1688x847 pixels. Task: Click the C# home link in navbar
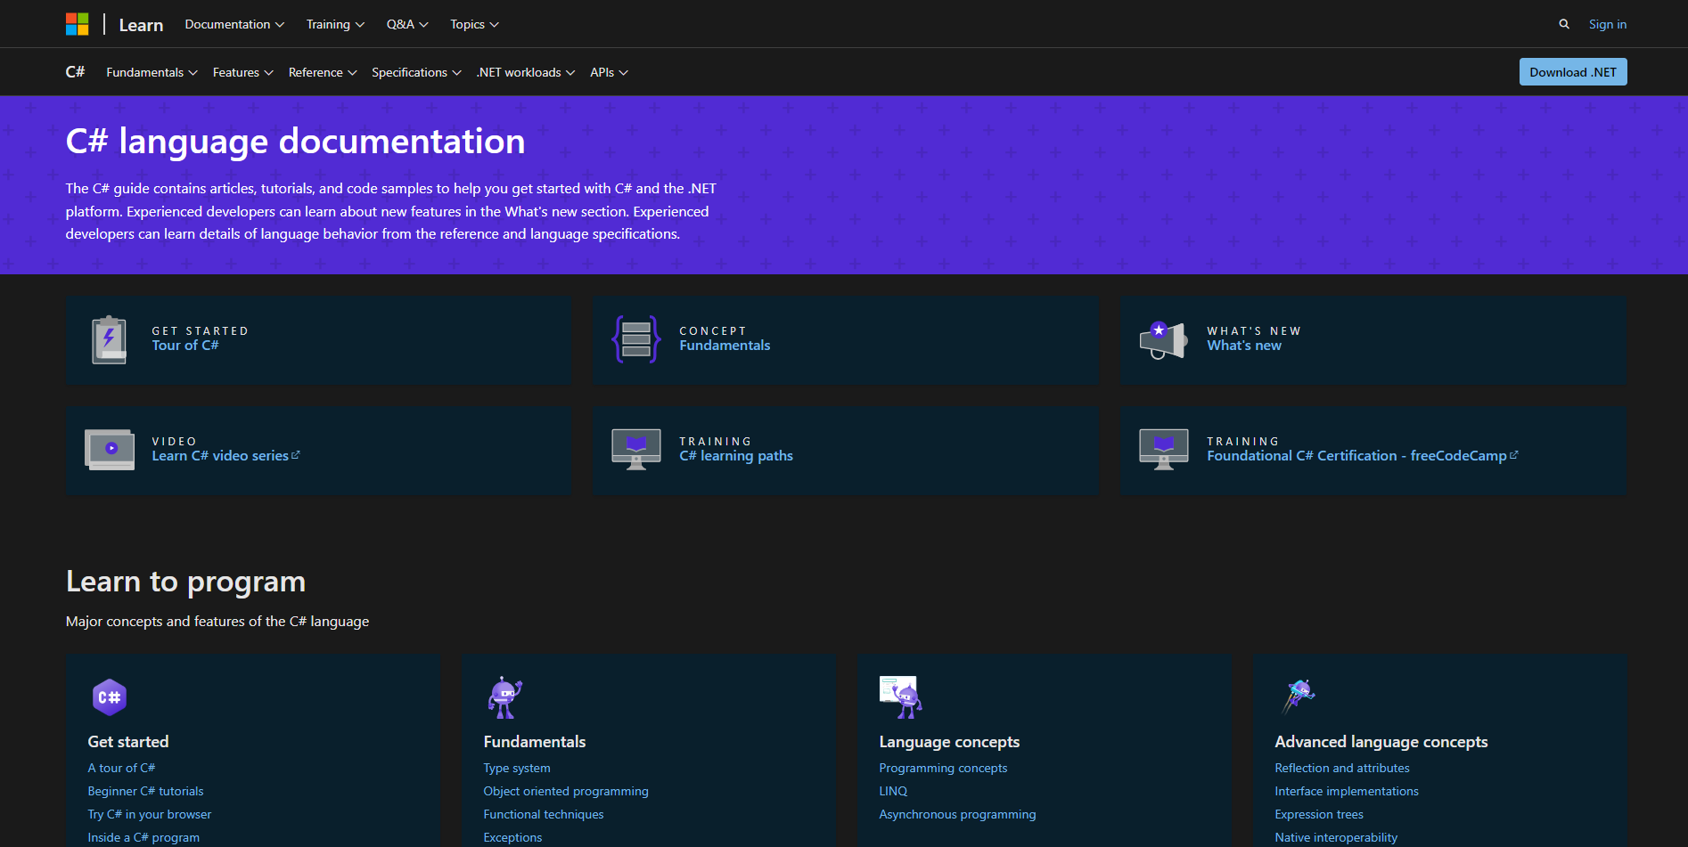click(75, 72)
